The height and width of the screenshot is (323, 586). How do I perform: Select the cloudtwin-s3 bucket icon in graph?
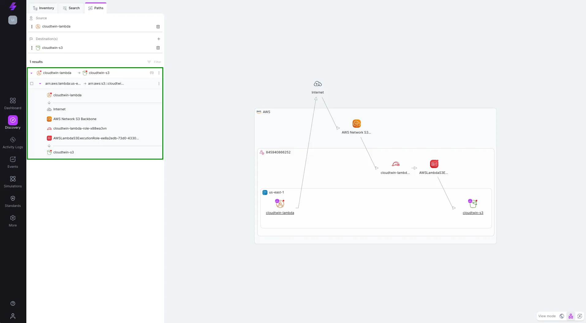(x=473, y=204)
